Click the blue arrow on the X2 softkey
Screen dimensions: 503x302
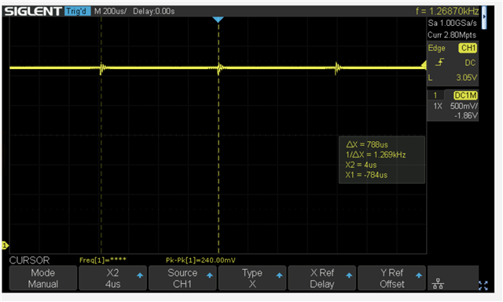(140, 275)
